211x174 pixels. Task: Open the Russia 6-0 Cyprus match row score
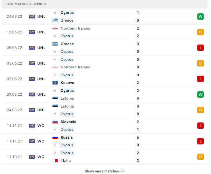[138, 137]
